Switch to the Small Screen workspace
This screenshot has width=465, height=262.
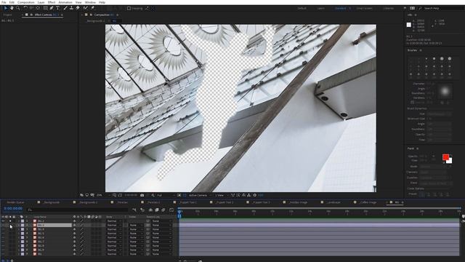pyautogui.click(x=364, y=8)
